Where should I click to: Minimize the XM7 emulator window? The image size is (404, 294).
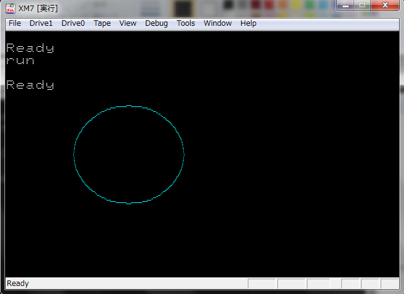pos(347,6)
